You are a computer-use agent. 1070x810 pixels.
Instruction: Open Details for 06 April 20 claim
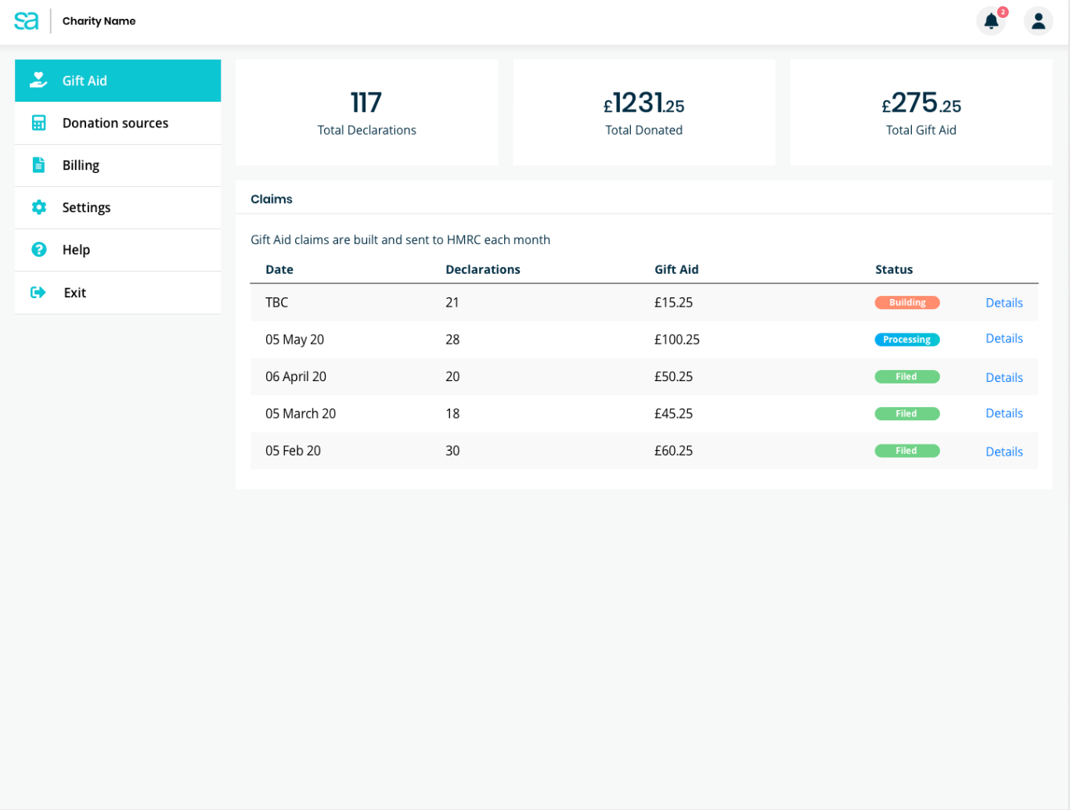click(x=1003, y=377)
